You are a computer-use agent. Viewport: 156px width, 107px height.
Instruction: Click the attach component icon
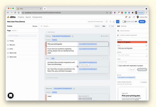click(118, 35)
